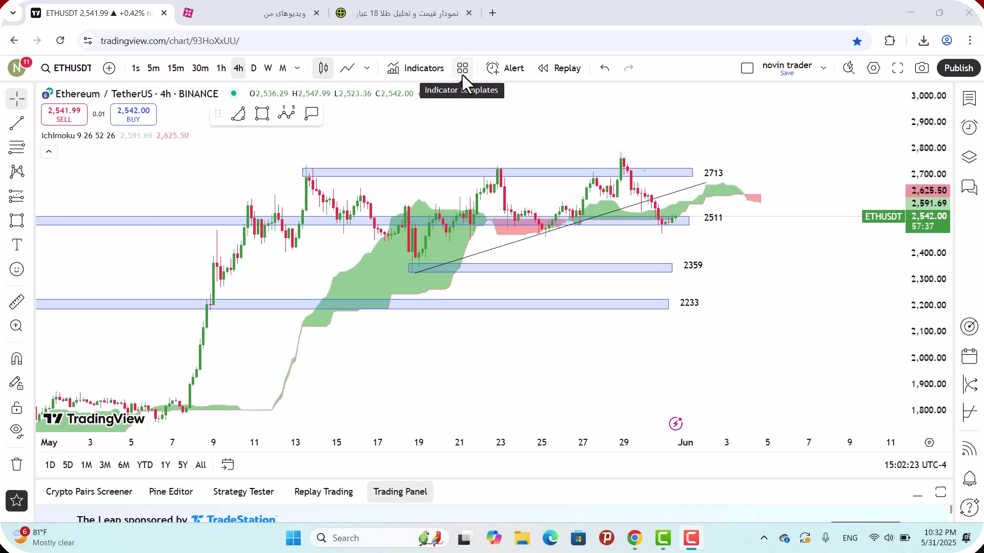Open the favorites star toolbar button
The height and width of the screenshot is (553, 984).
point(16,501)
